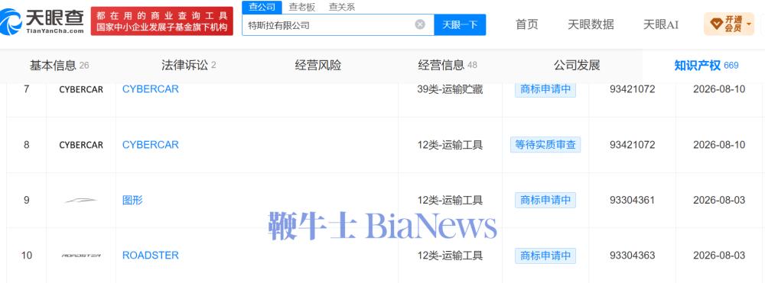765x283 pixels.
Task: Select the 查公司 search tab
Action: coord(262,7)
